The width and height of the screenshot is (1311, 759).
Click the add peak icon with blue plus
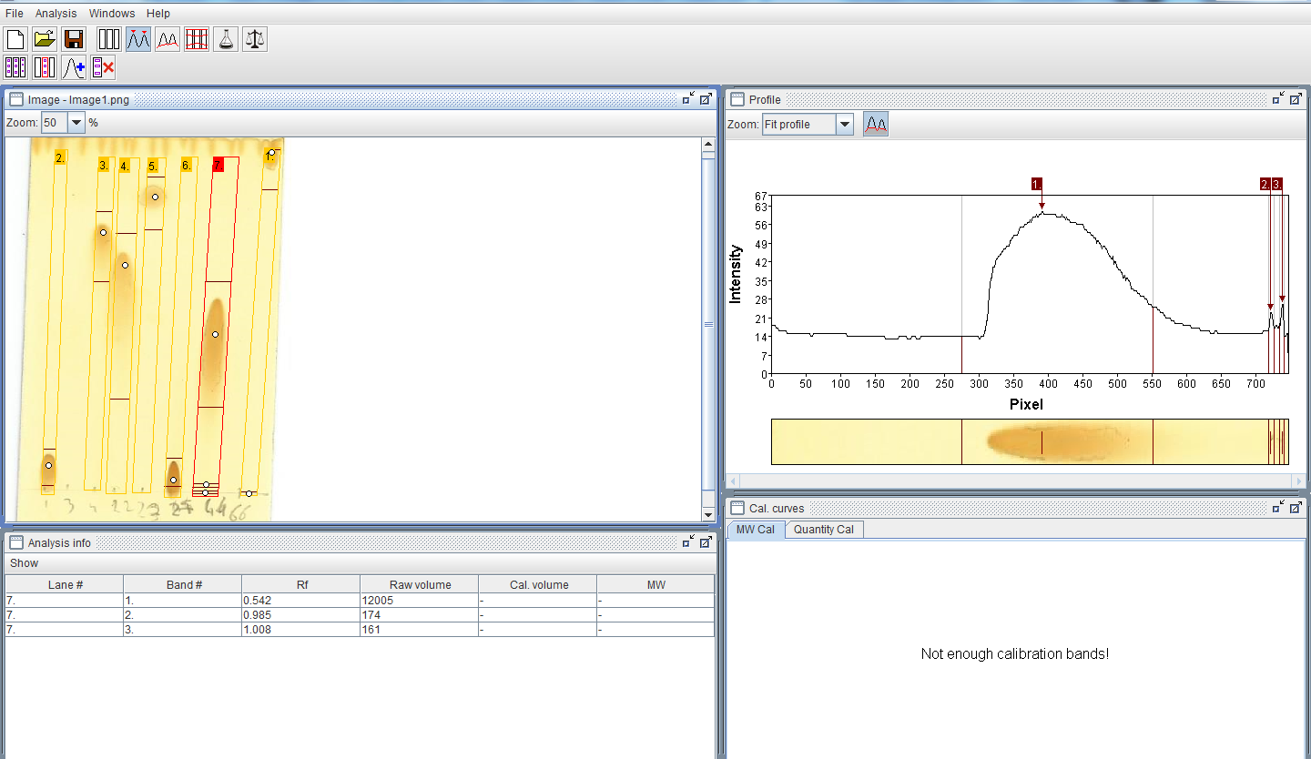pos(74,67)
